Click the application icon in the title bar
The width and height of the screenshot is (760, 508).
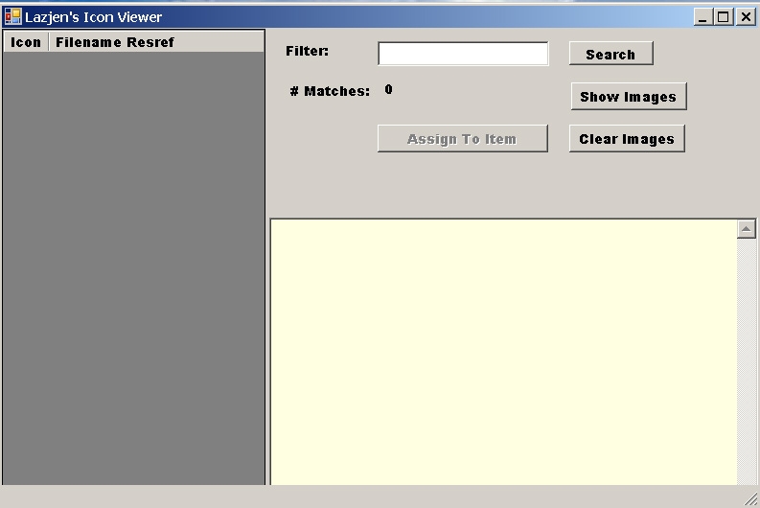point(12,16)
